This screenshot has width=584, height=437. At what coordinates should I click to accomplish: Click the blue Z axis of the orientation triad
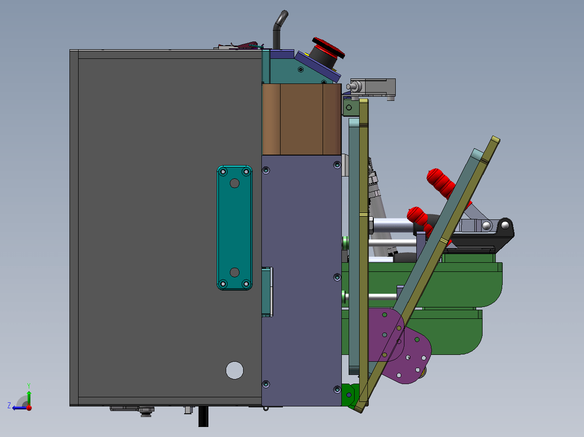(x=20, y=407)
